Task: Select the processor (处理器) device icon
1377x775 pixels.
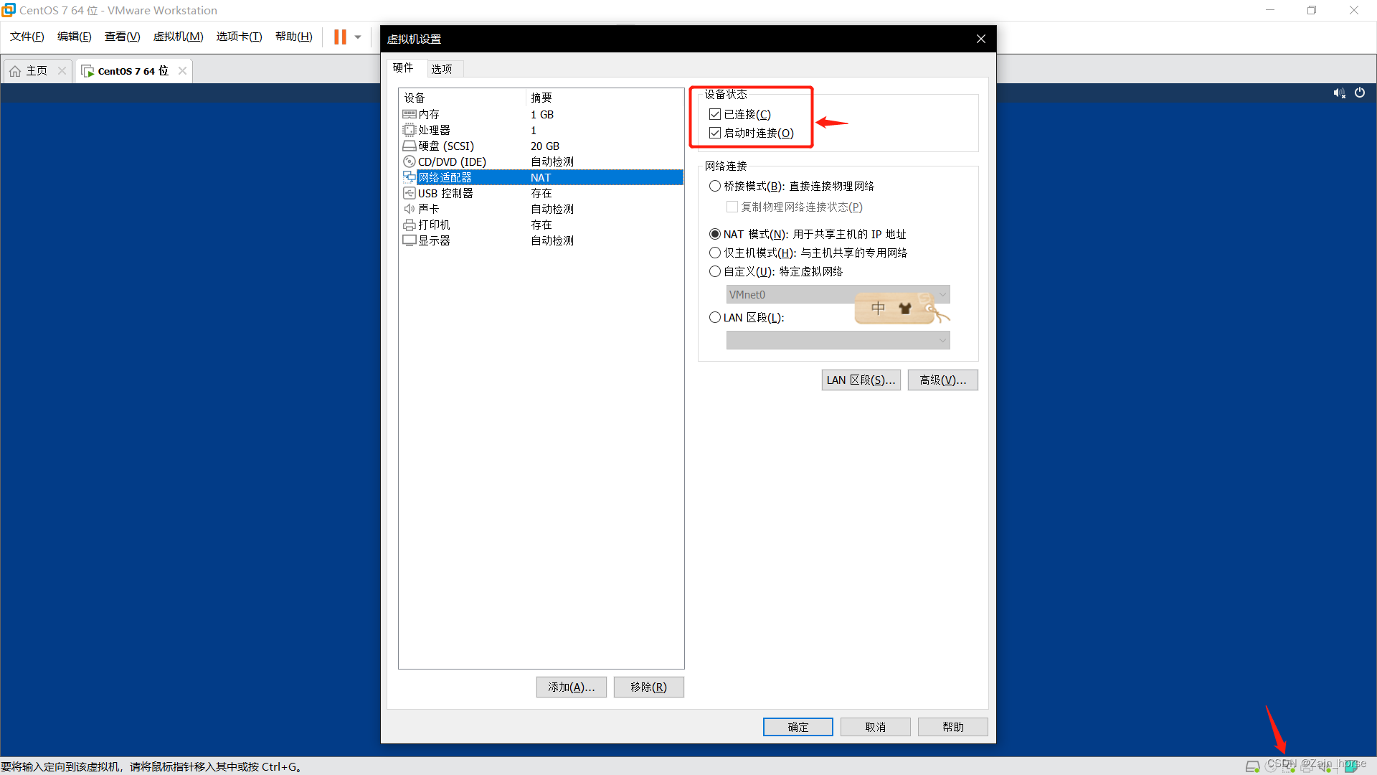Action: point(410,130)
